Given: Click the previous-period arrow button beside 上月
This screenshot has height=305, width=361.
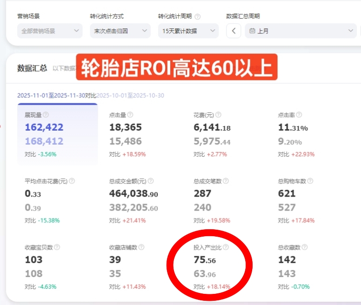Looking at the screenshot, I should [234, 31].
